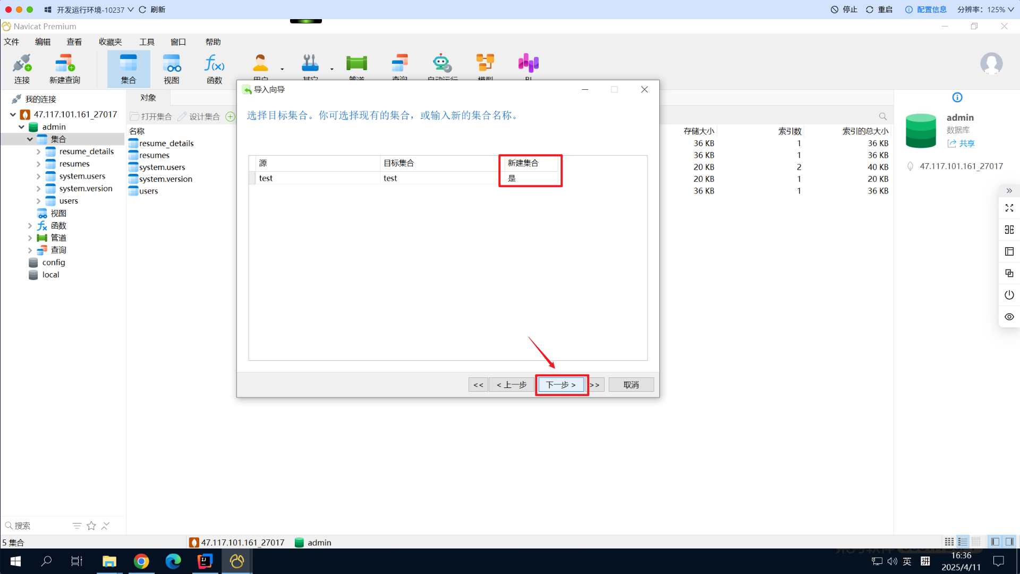Click the automation robot toolbar icon
The width and height of the screenshot is (1020, 574).
tap(442, 64)
